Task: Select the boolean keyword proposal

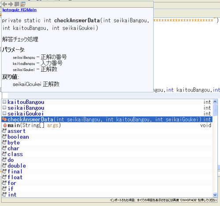Action: coord(107,137)
